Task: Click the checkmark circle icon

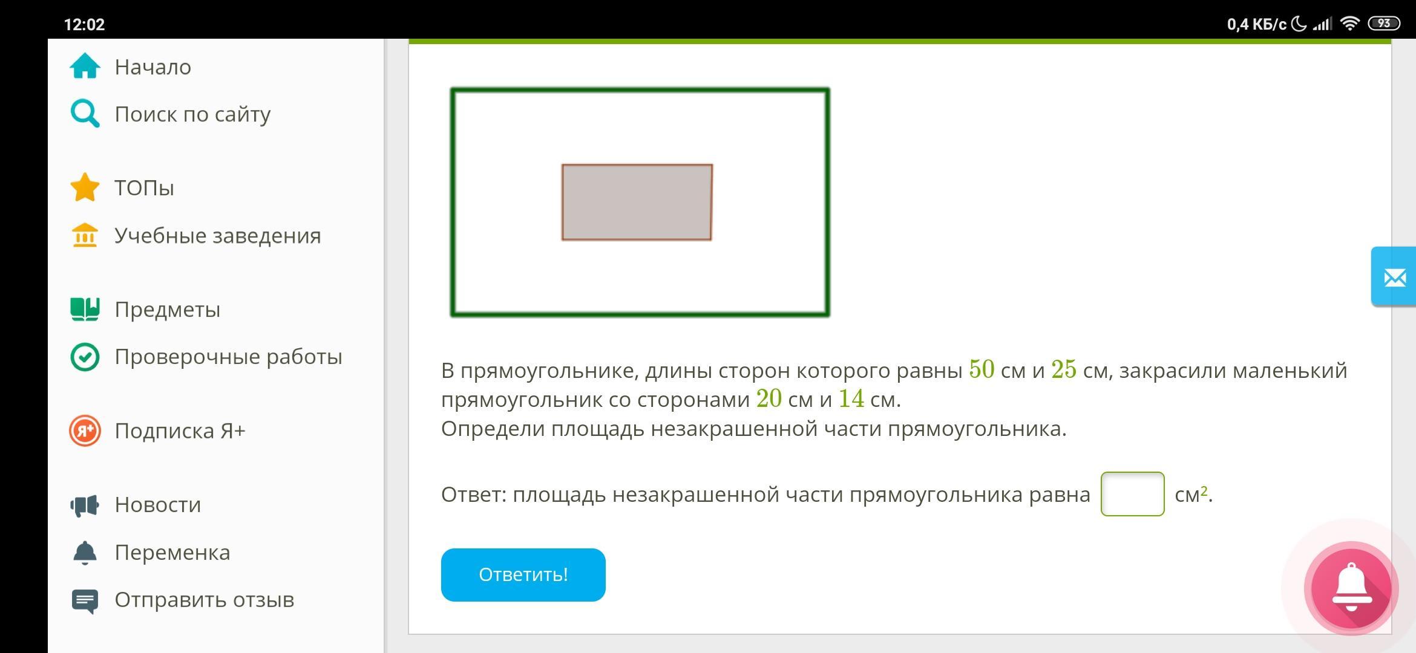Action: coord(85,357)
